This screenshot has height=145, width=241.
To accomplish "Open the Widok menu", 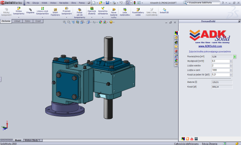I will click(44, 3).
